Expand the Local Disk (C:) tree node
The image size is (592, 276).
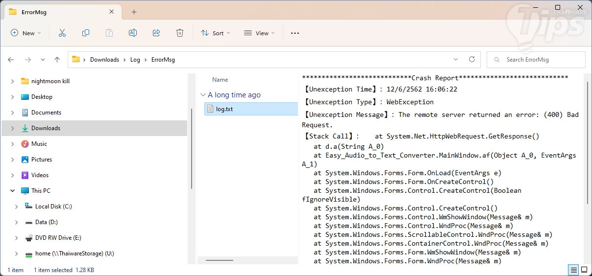tap(17, 207)
